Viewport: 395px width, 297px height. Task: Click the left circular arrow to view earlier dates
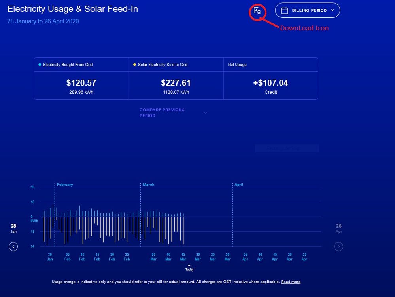(13, 246)
